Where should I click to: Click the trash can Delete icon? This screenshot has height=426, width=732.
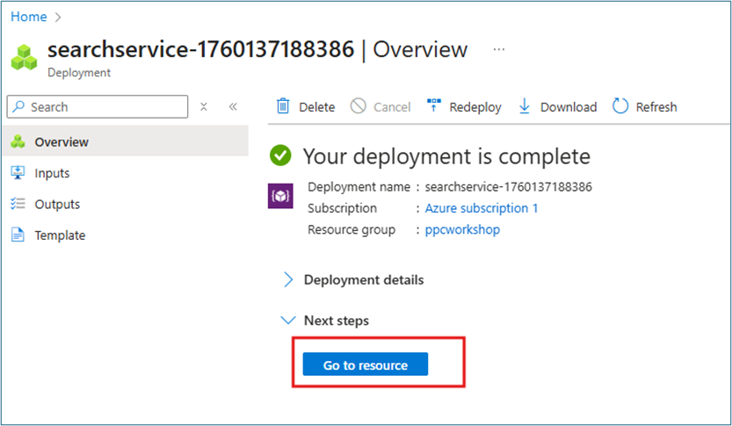283,106
